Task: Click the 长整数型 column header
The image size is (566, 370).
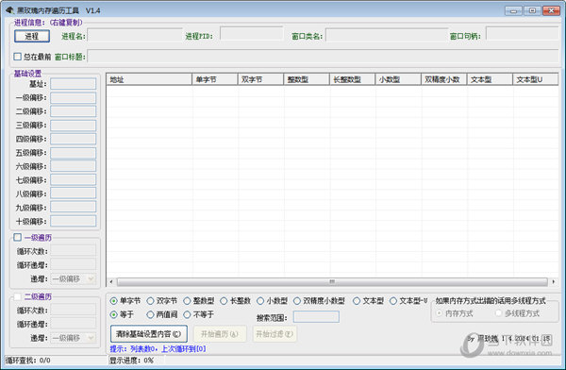Action: [x=352, y=79]
